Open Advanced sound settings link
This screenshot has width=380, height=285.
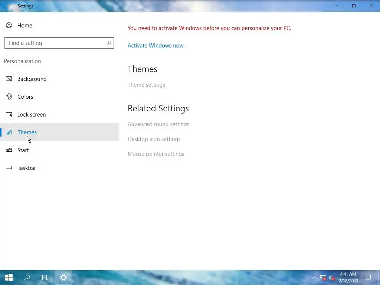(x=158, y=124)
